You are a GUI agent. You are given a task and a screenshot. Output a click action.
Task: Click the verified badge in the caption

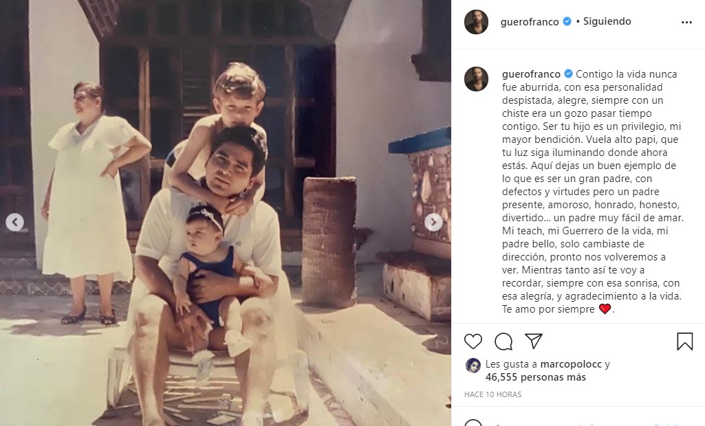tap(568, 74)
